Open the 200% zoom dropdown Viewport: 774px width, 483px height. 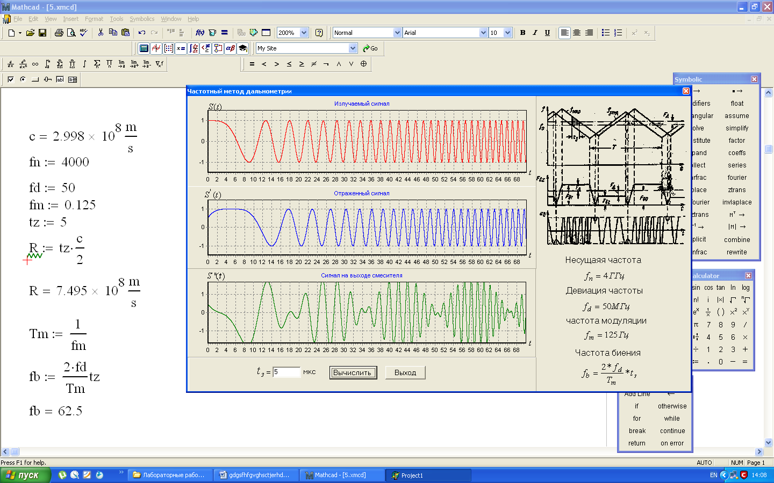pyautogui.click(x=304, y=33)
